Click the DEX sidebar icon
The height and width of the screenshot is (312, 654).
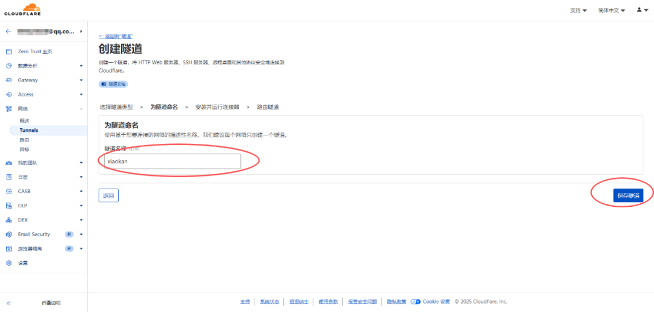click(x=8, y=220)
